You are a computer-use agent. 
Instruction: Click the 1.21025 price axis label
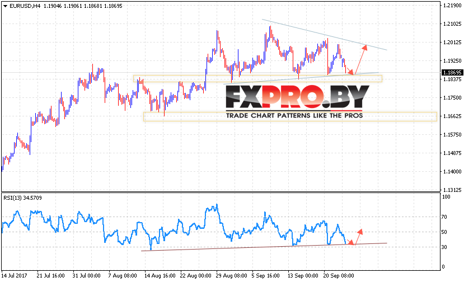[x=452, y=23]
